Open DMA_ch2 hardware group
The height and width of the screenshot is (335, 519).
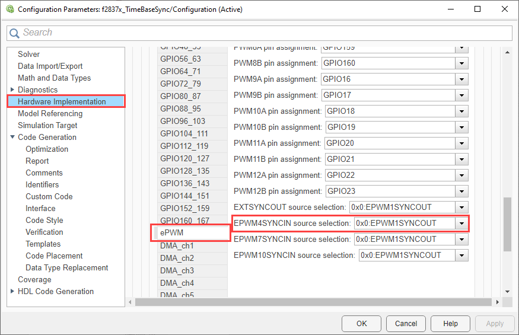(192, 258)
